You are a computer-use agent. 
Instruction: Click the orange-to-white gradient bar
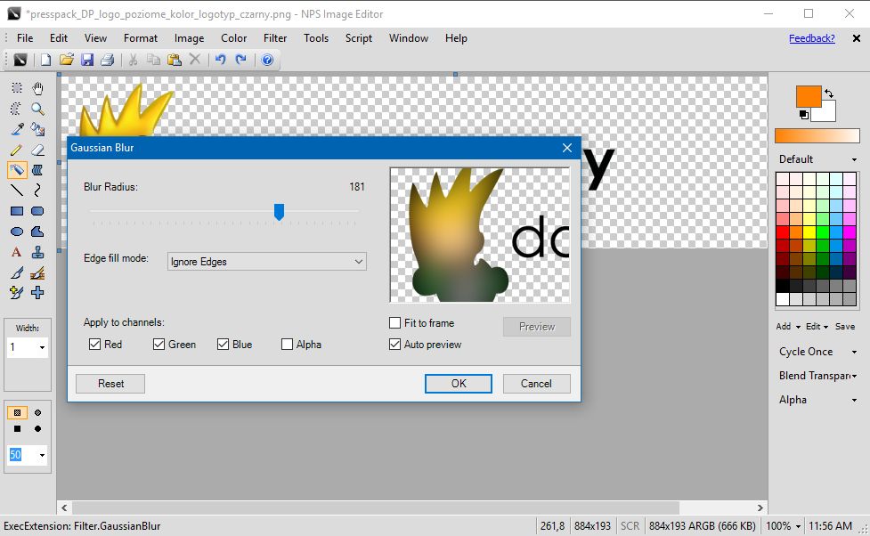click(817, 136)
